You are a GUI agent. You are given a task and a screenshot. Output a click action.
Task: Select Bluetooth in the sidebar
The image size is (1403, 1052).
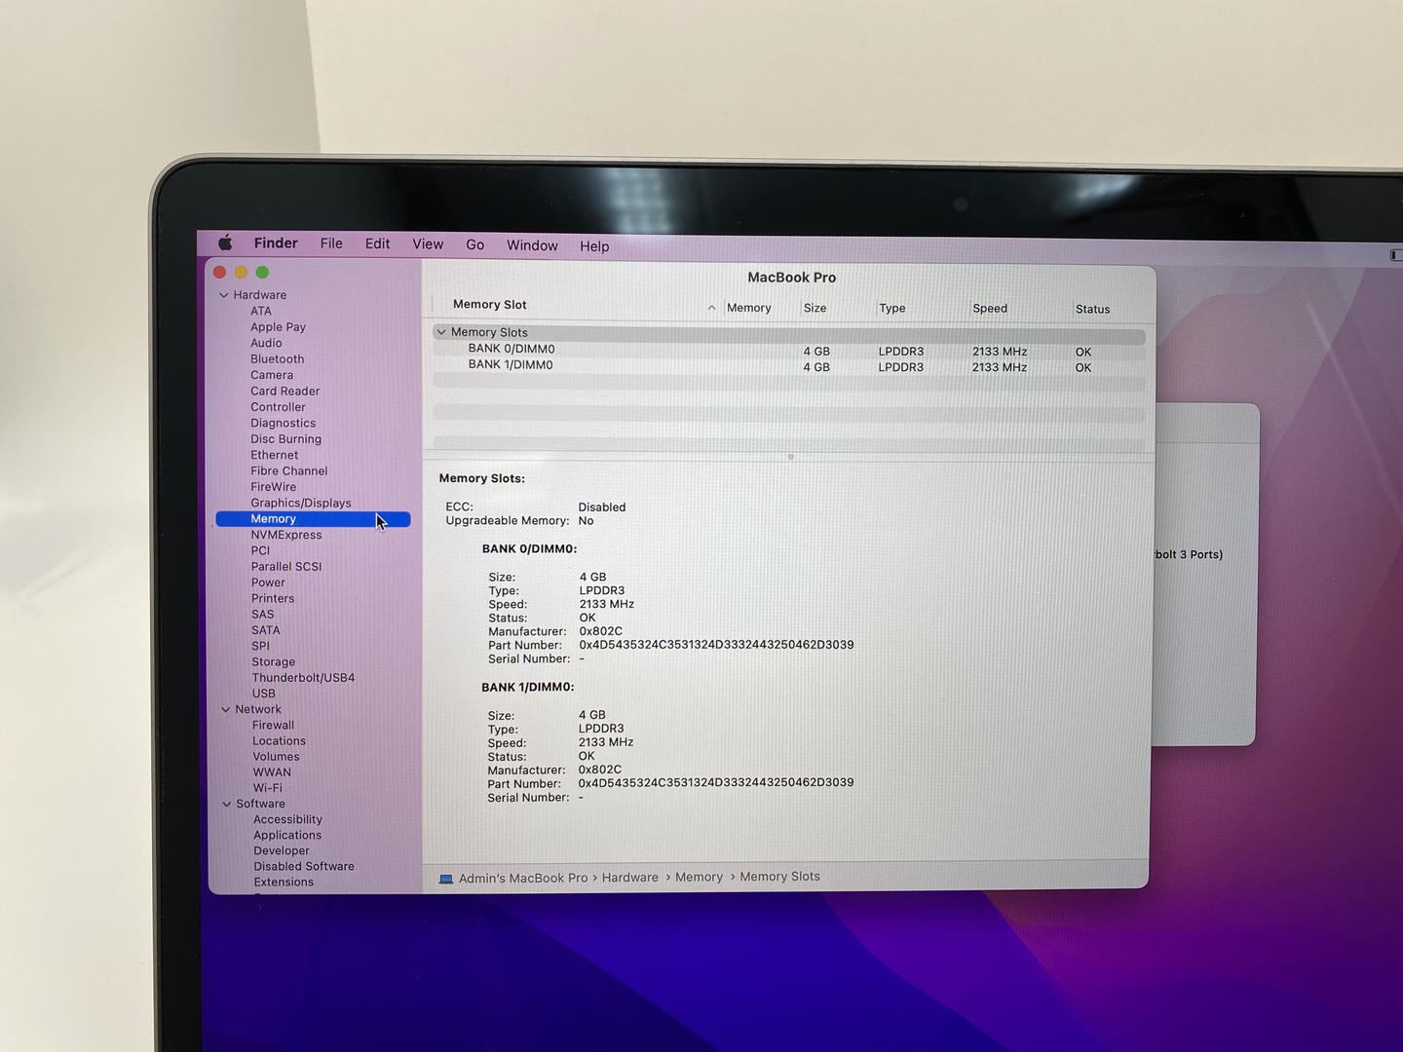[x=277, y=359]
